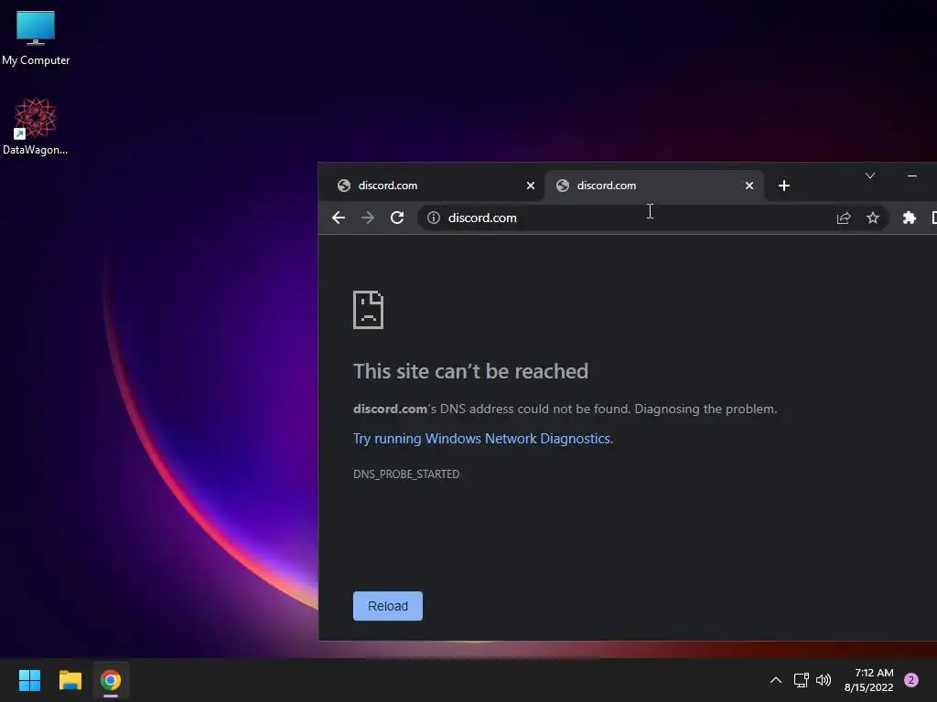Open My Computer desktop icon
This screenshot has height=702, width=937.
[x=36, y=37]
